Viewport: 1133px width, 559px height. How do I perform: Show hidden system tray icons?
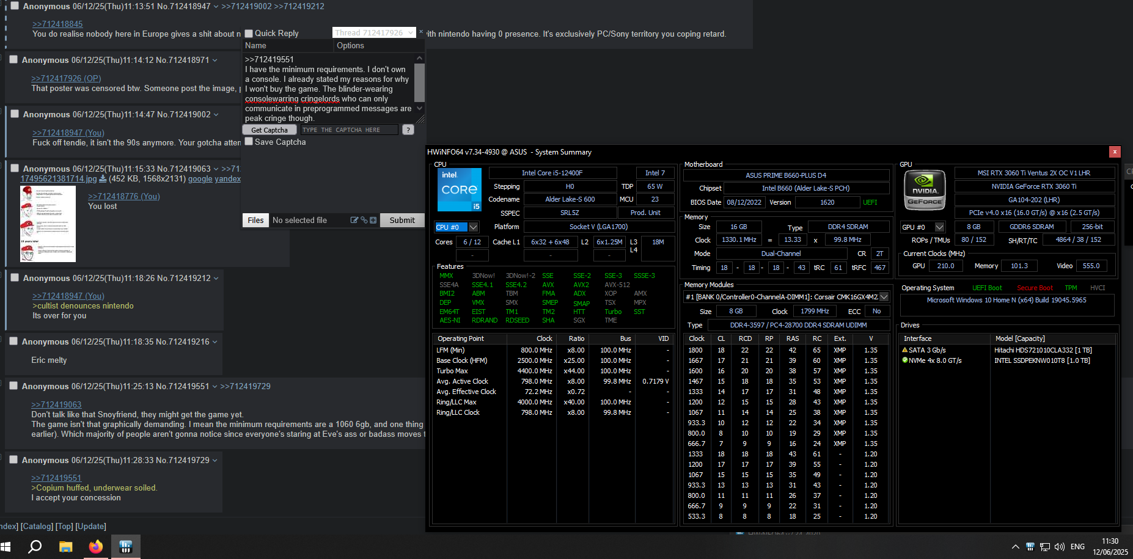(1015, 547)
